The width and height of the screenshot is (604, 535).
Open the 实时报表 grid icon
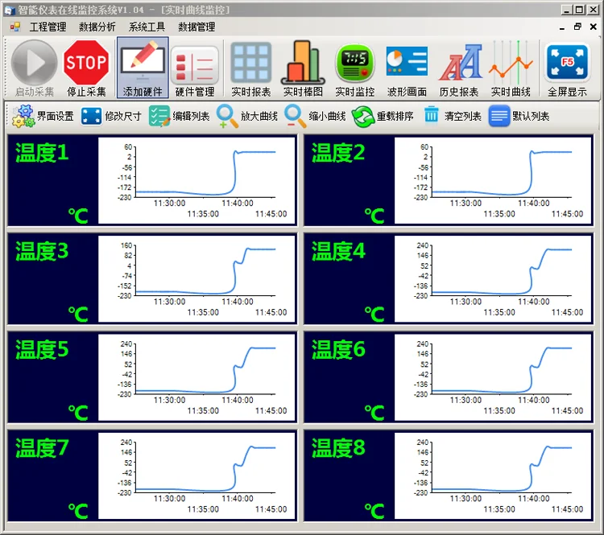point(250,63)
